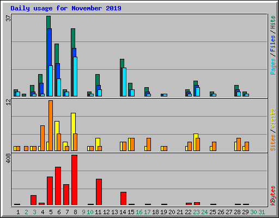Viewport: 279px width, 218px height.
Task: Click the day "19" x-axis label
Action: click(x=163, y=212)
